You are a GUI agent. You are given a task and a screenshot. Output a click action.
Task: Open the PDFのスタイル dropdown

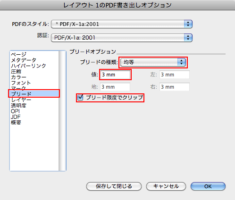point(122,24)
